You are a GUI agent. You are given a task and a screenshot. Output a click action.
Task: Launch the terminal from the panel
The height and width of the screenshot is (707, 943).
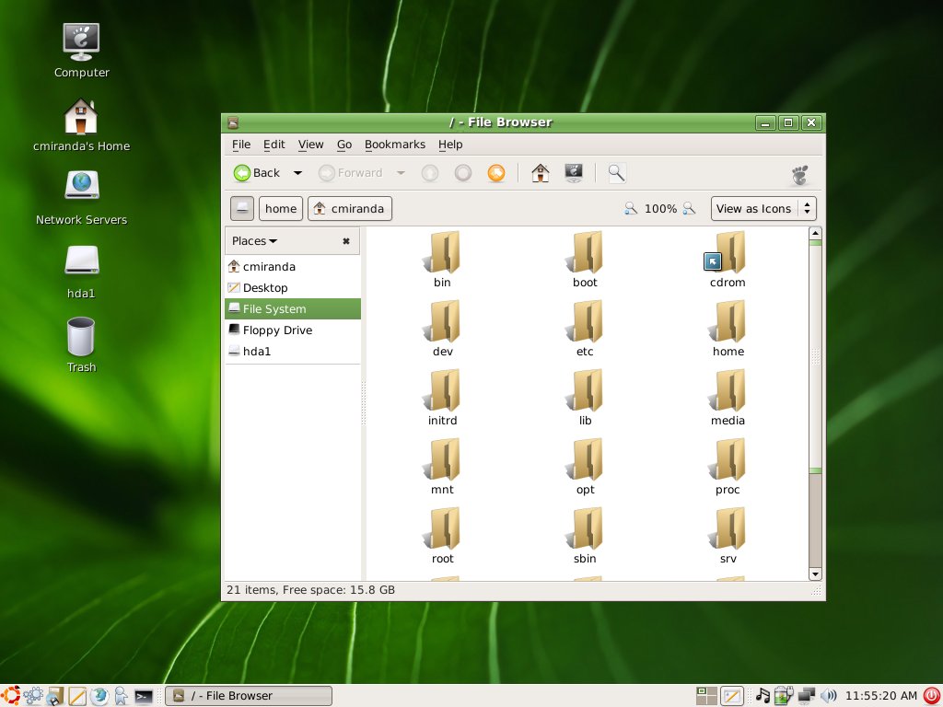click(143, 696)
